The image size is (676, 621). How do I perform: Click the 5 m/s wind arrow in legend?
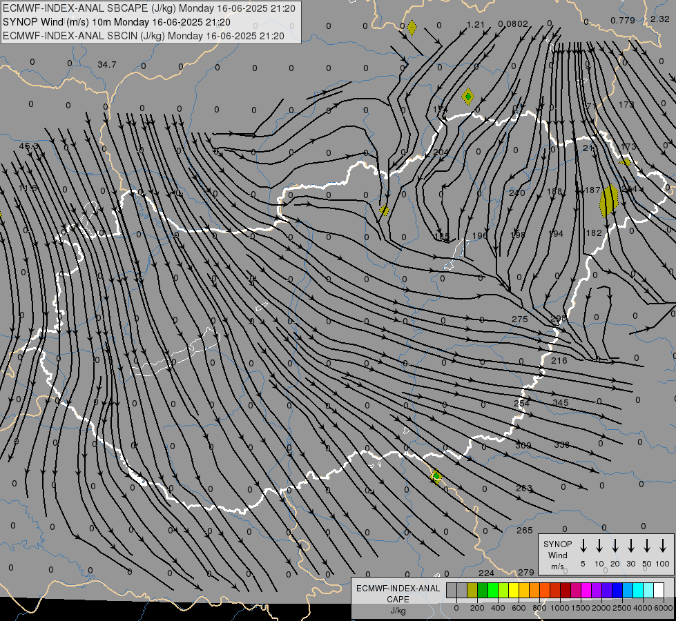click(583, 545)
